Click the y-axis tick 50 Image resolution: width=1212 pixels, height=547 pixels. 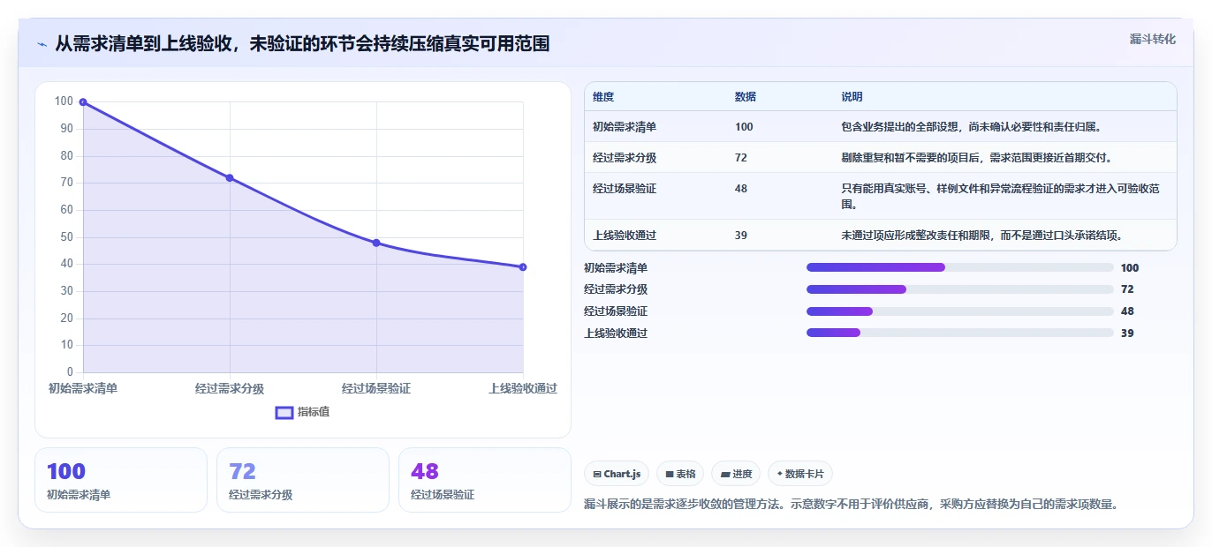click(66, 237)
